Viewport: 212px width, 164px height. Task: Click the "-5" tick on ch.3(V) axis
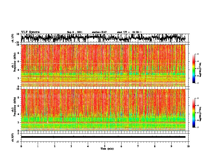click(x=18, y=142)
